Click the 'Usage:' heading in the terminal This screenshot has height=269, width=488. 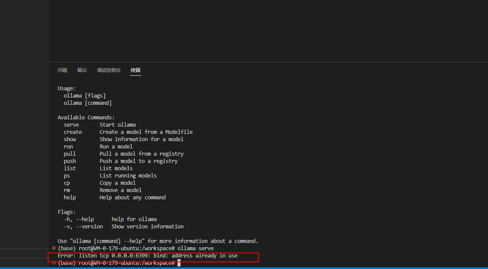[x=67, y=89]
